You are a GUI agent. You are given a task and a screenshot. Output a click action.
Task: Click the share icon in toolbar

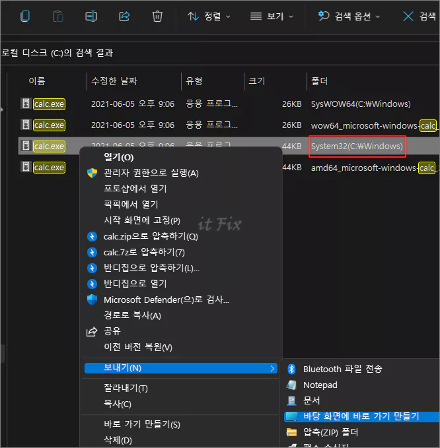[124, 16]
